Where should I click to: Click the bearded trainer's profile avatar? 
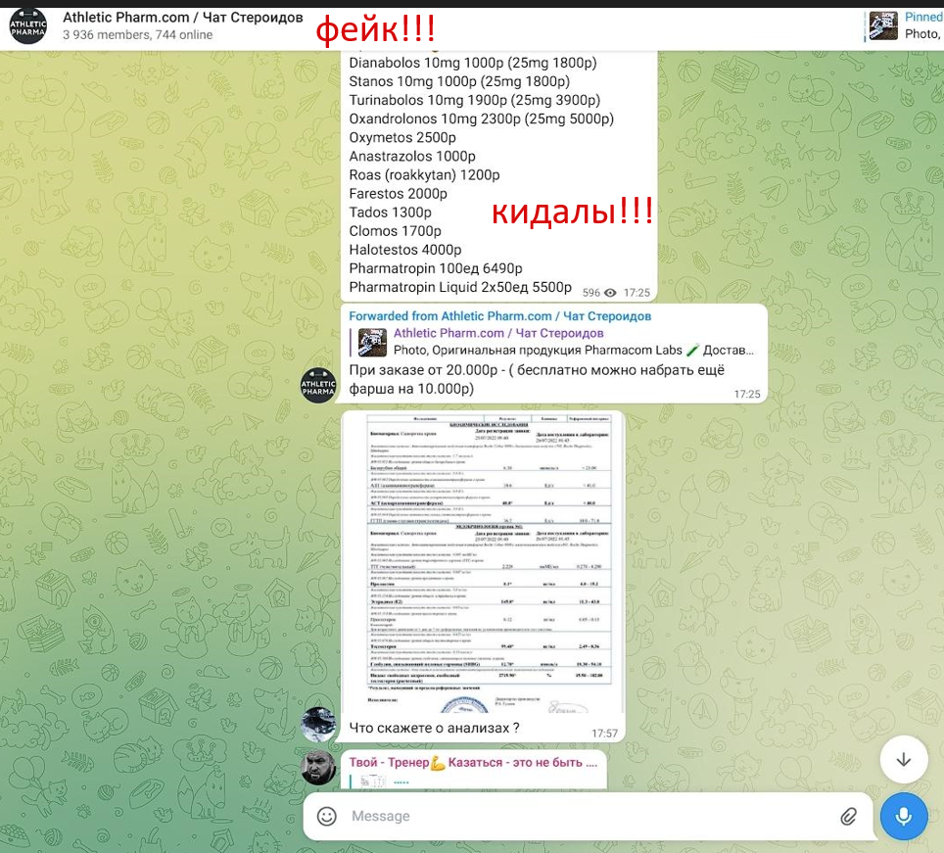(318, 768)
